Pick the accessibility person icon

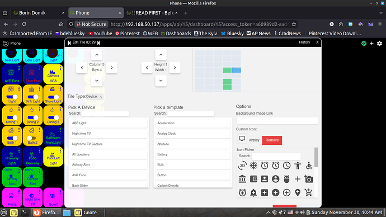(298, 166)
